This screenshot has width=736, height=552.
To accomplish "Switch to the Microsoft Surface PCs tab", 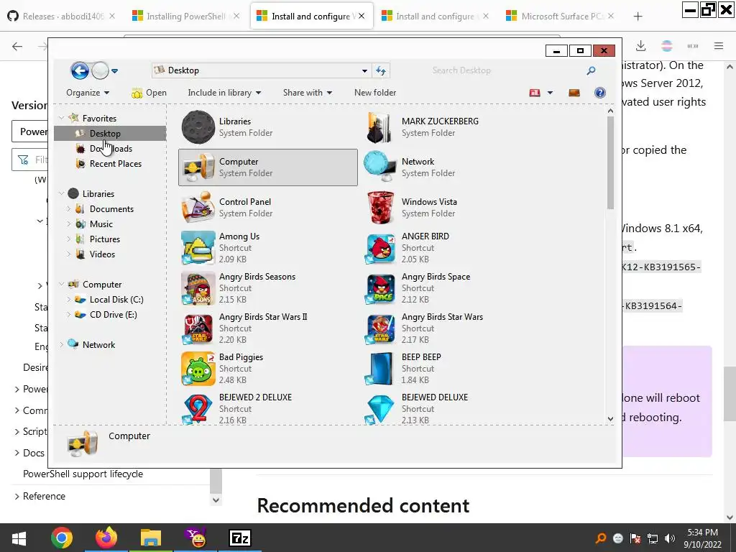I will coord(559,17).
